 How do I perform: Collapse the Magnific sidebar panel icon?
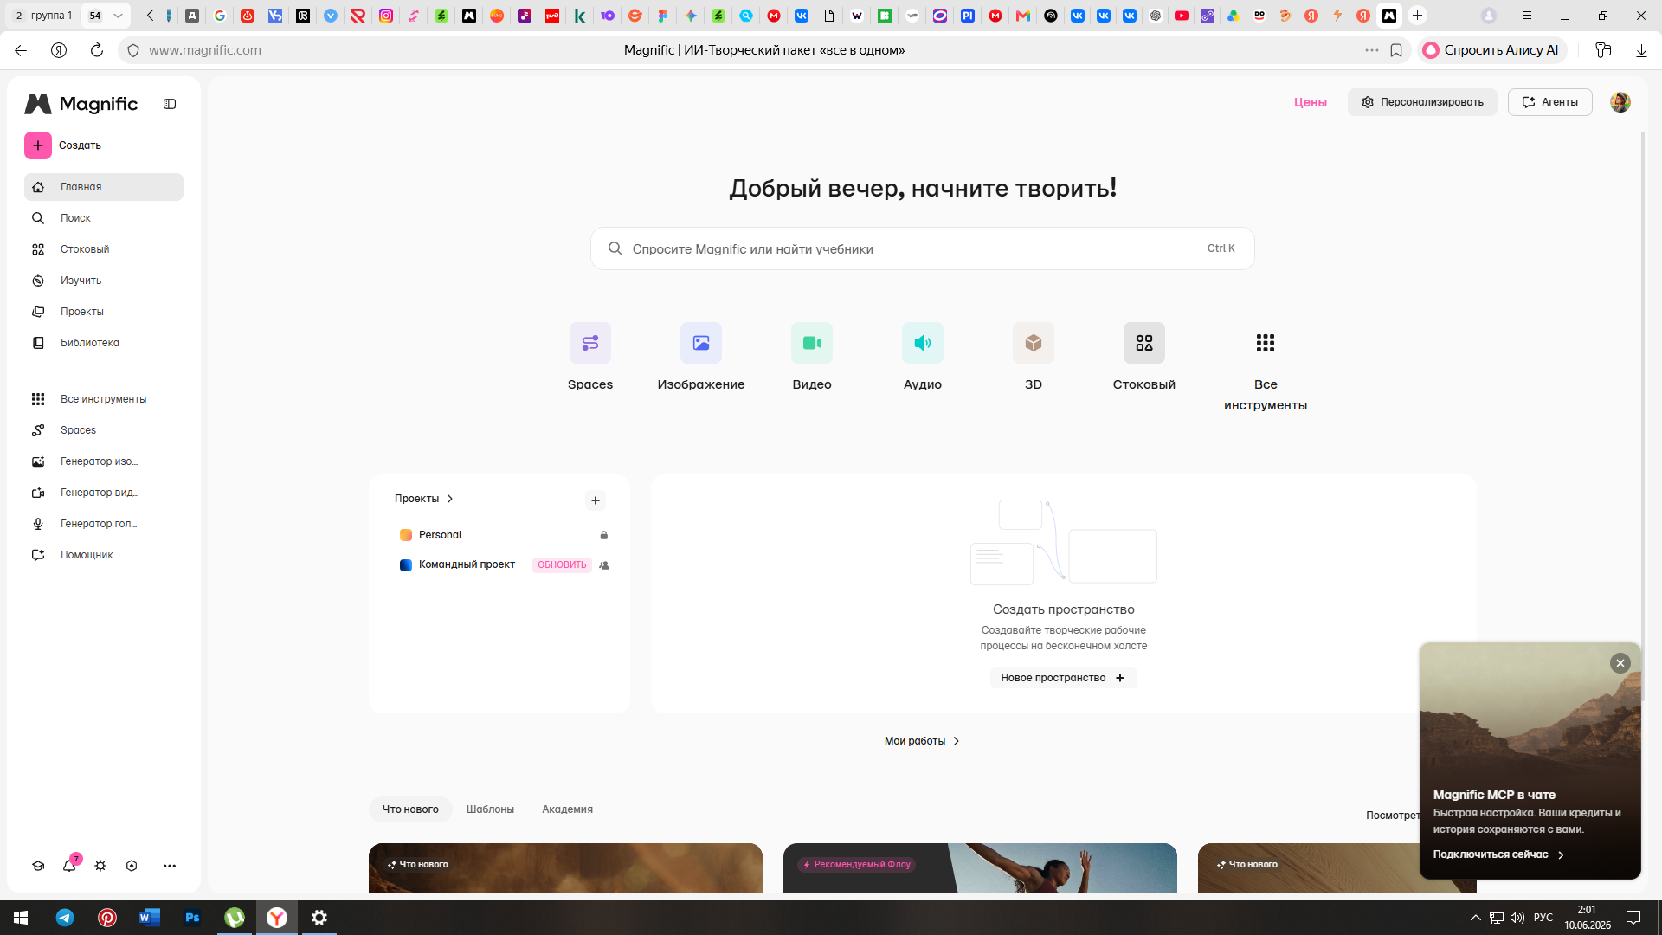170,104
